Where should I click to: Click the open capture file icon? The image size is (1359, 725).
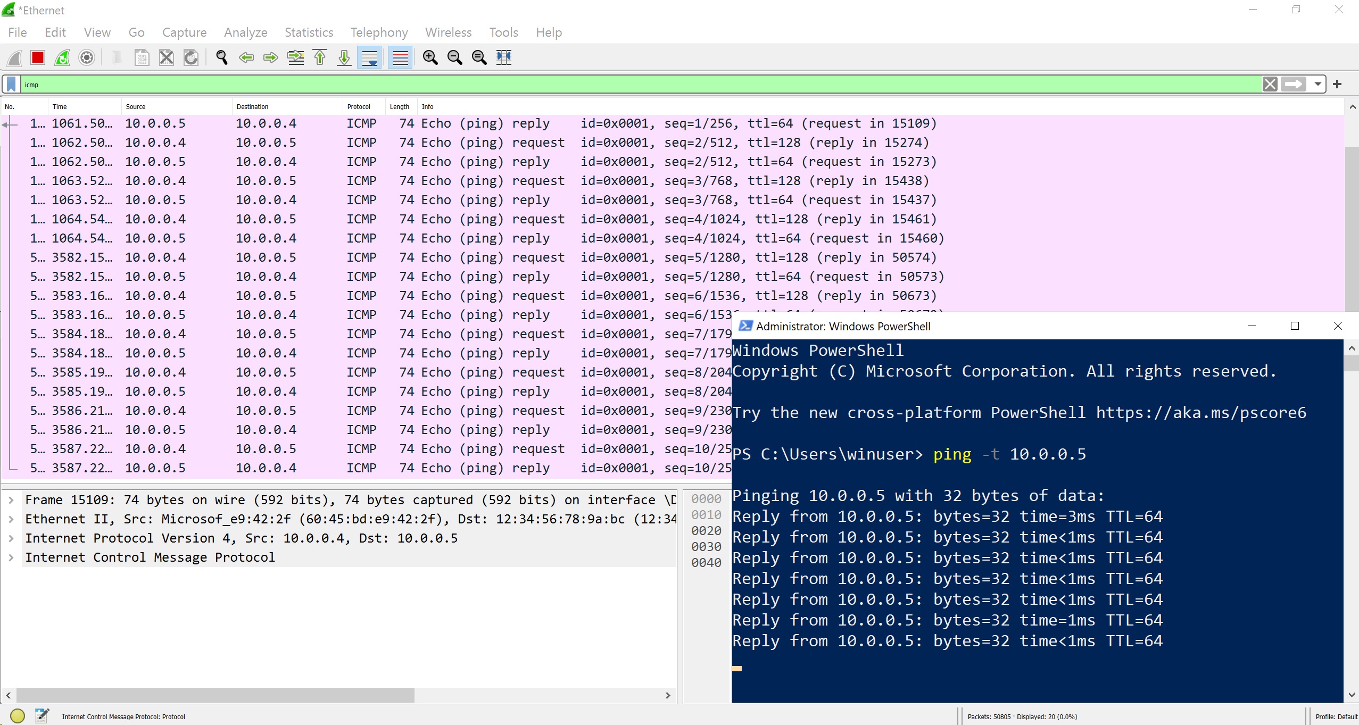tap(142, 56)
